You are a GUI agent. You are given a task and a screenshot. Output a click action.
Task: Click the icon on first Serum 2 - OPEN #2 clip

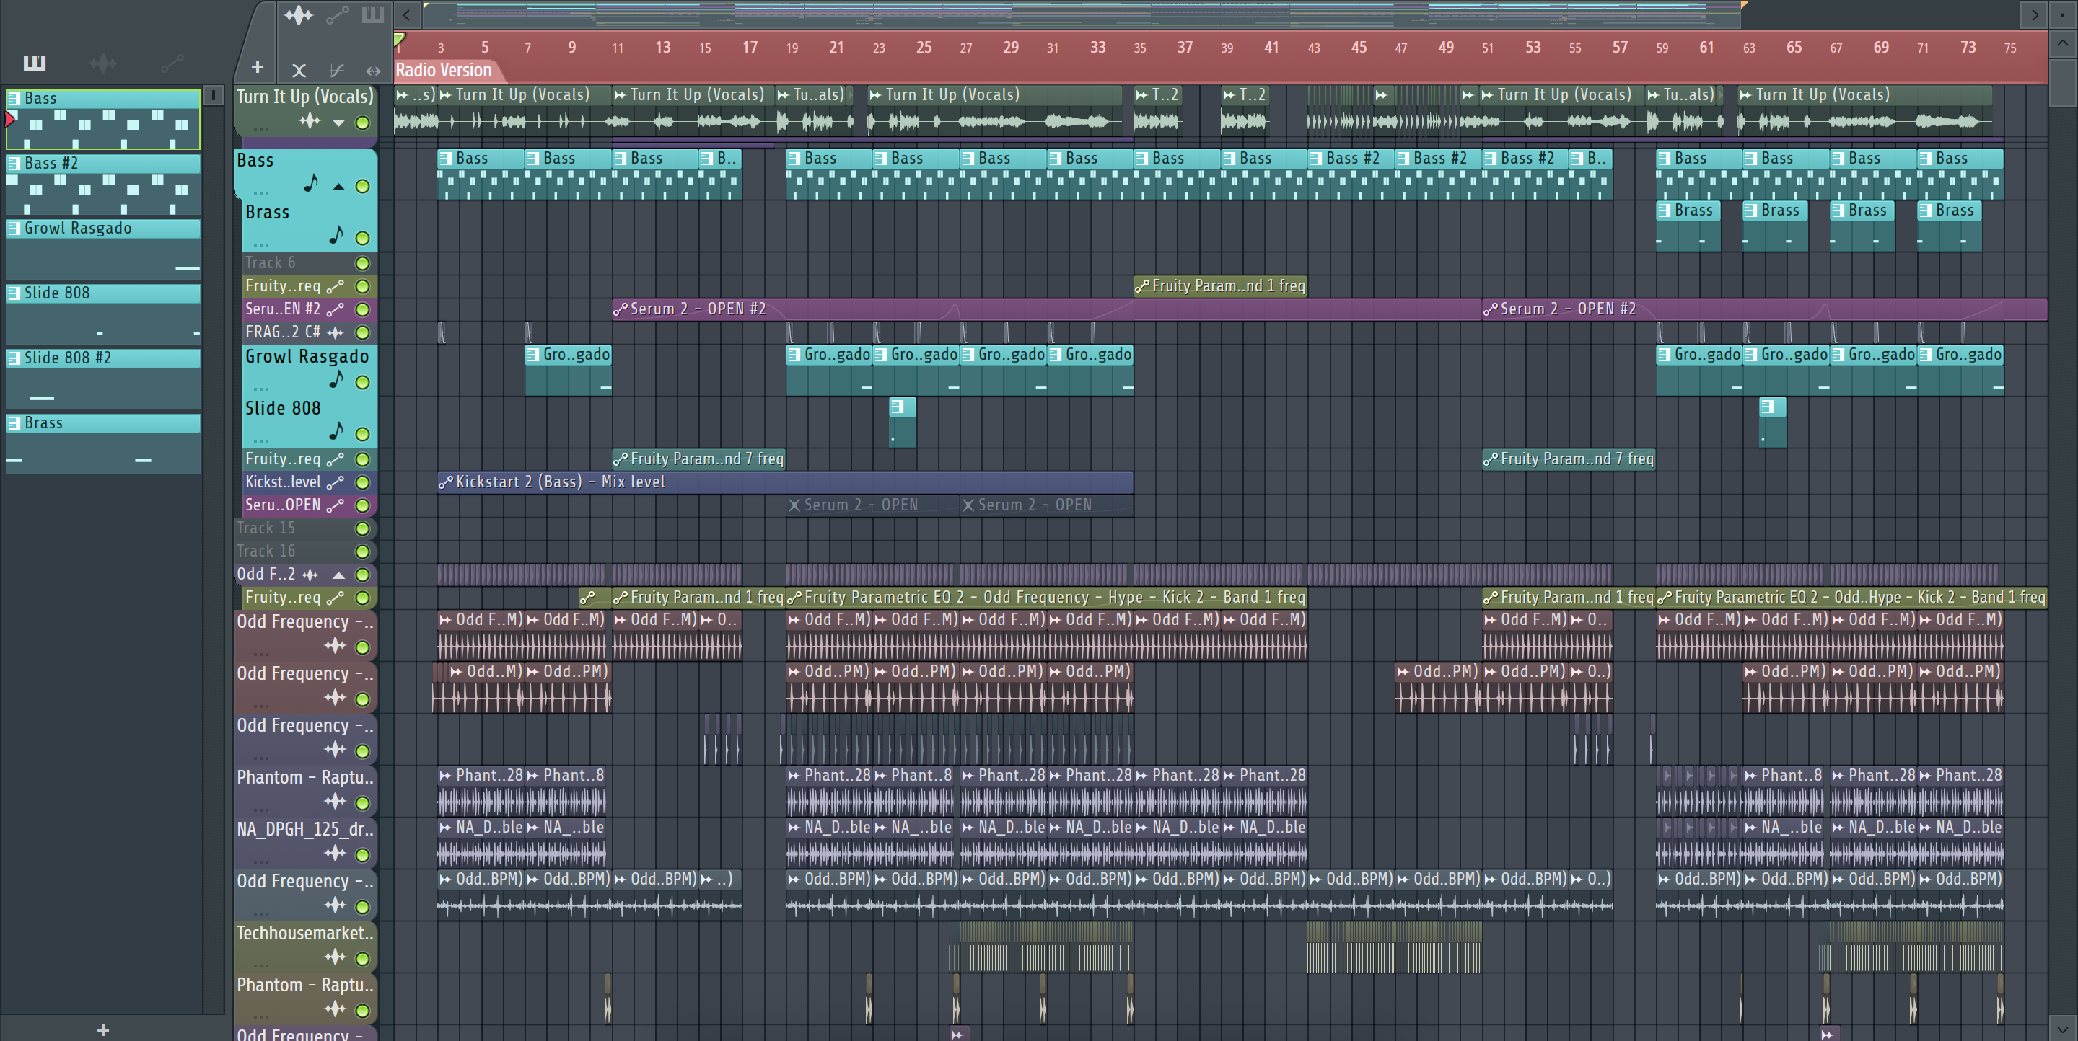click(620, 309)
